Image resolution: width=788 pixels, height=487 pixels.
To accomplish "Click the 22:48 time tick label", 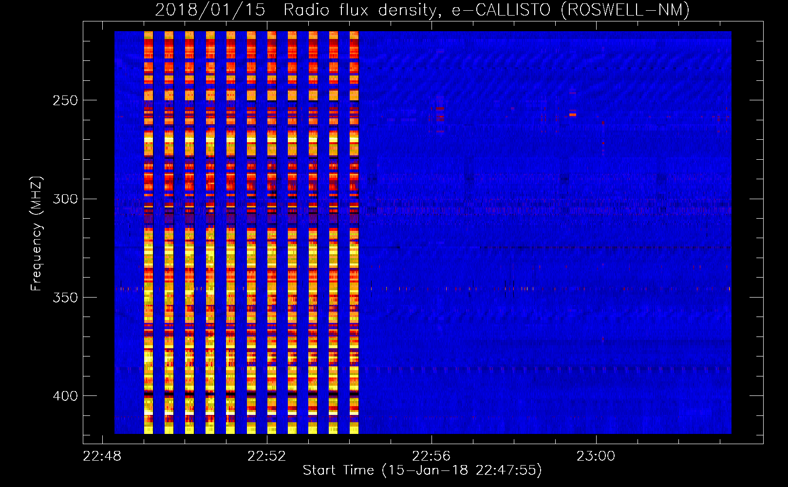I will (x=102, y=456).
